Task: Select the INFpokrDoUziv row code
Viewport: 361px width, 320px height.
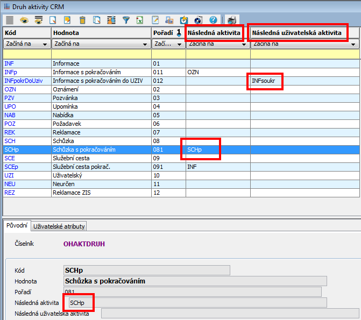Action: [x=23, y=81]
